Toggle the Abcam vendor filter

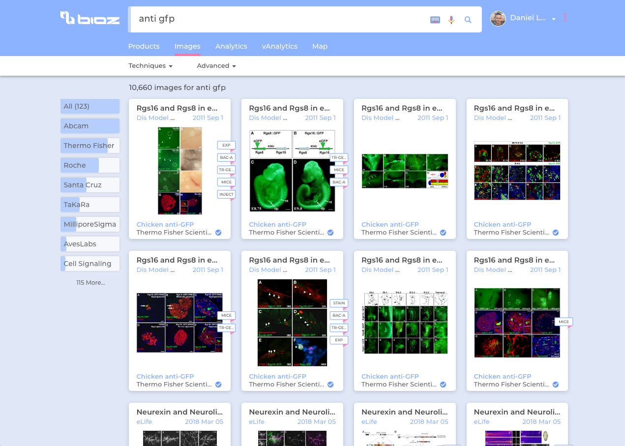pyautogui.click(x=90, y=126)
